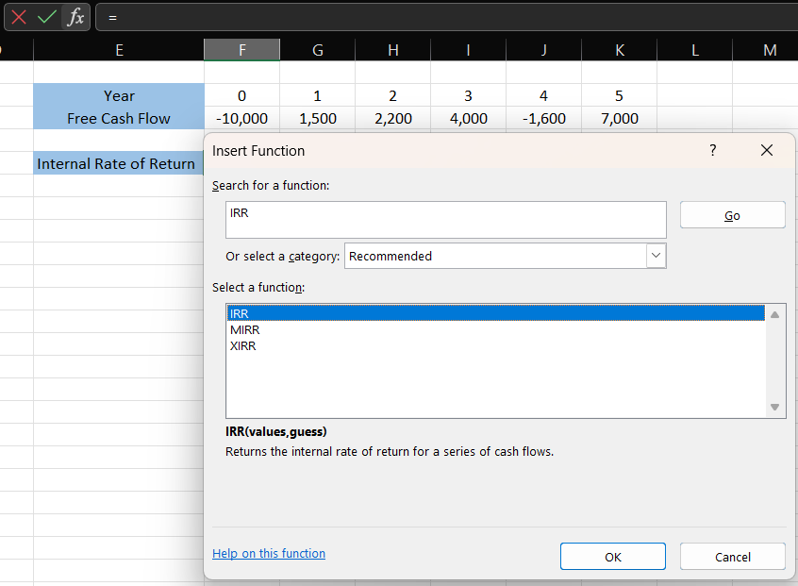
Task: Click the fx Insert Function icon
Action: [x=75, y=17]
